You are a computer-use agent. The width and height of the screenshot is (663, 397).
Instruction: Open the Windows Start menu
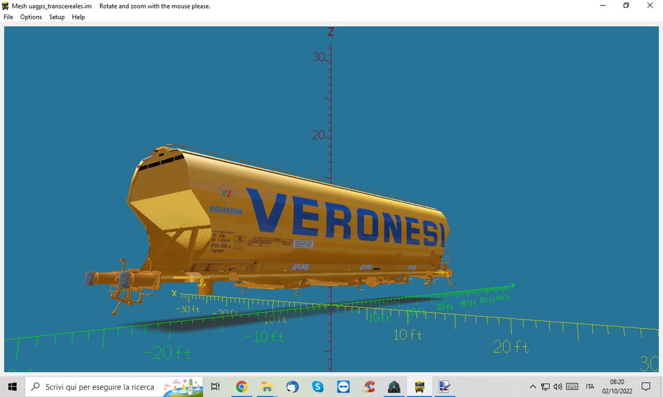click(x=12, y=386)
